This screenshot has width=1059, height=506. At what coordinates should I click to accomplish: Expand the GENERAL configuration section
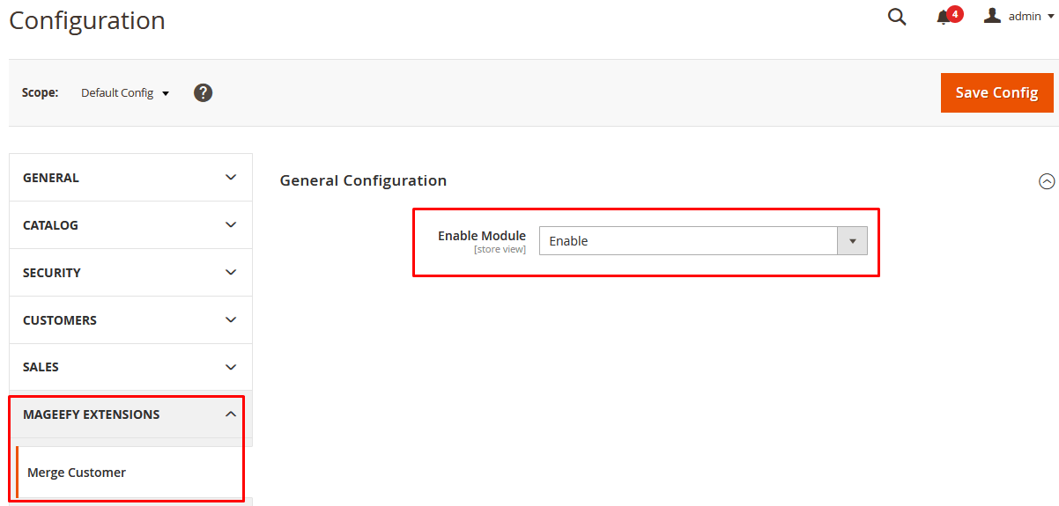pyautogui.click(x=130, y=178)
